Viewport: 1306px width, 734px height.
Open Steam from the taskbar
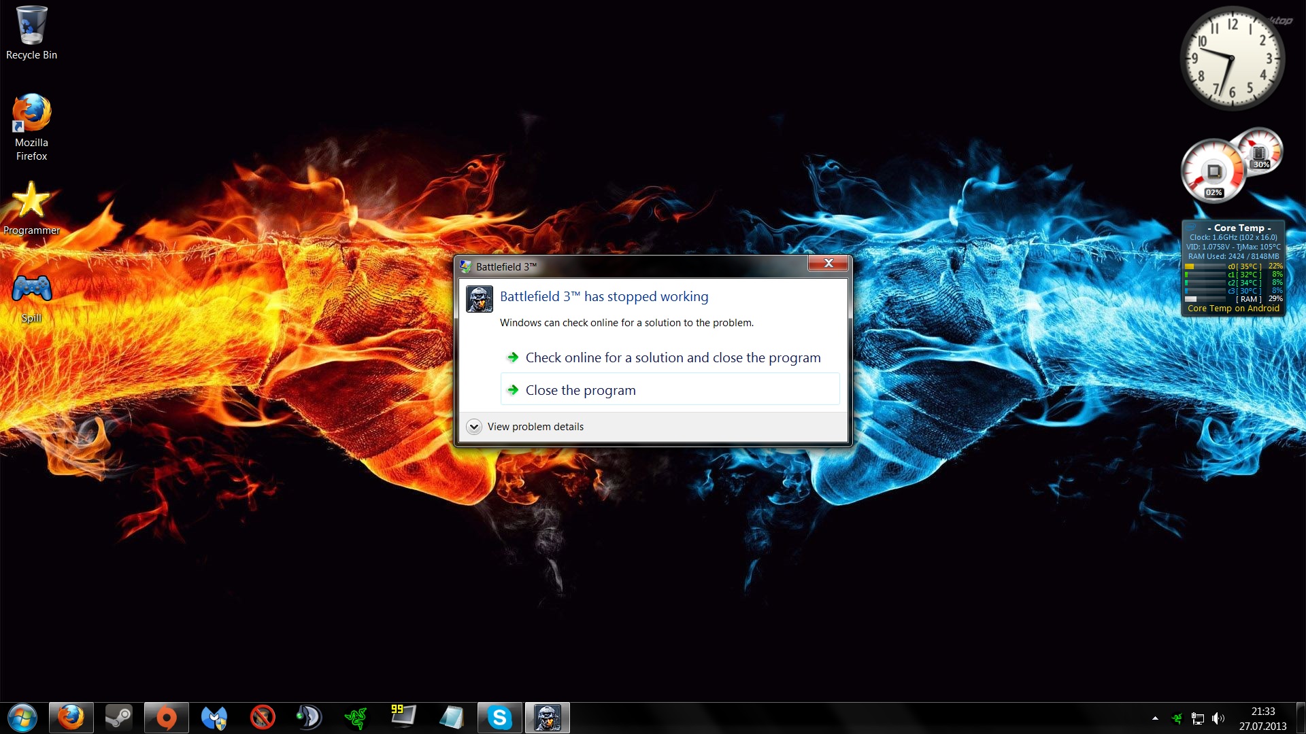pyautogui.click(x=118, y=718)
